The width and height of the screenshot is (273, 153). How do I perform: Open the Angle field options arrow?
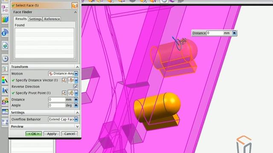[x=76, y=105]
